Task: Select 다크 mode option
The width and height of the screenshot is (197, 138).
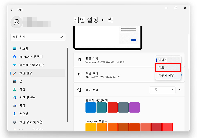Action: click(168, 68)
